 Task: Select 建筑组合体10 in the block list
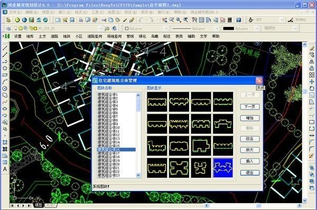[x=108, y=127]
